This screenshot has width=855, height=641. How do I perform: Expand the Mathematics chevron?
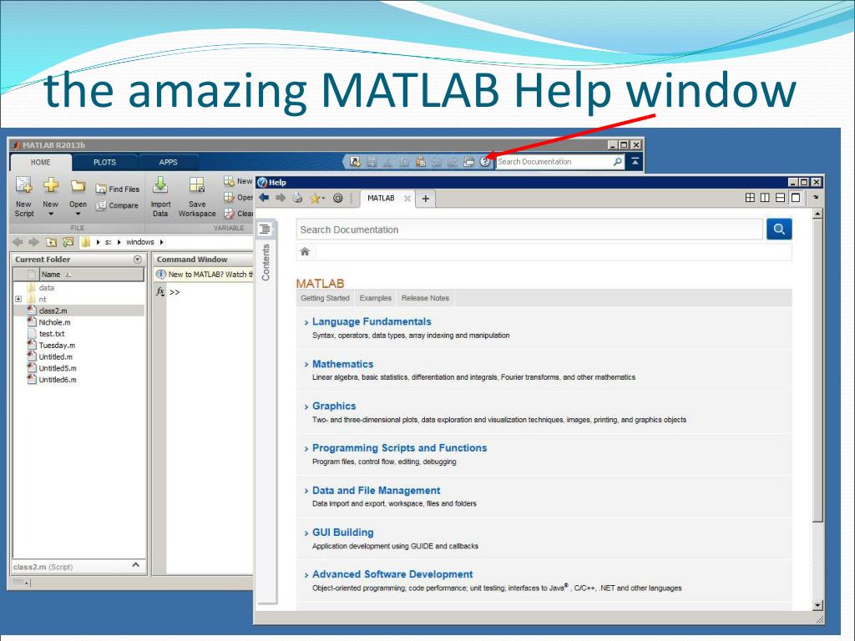tap(306, 365)
